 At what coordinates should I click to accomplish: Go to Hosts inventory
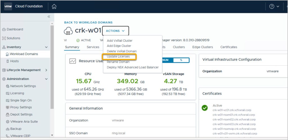(x=14, y=61)
